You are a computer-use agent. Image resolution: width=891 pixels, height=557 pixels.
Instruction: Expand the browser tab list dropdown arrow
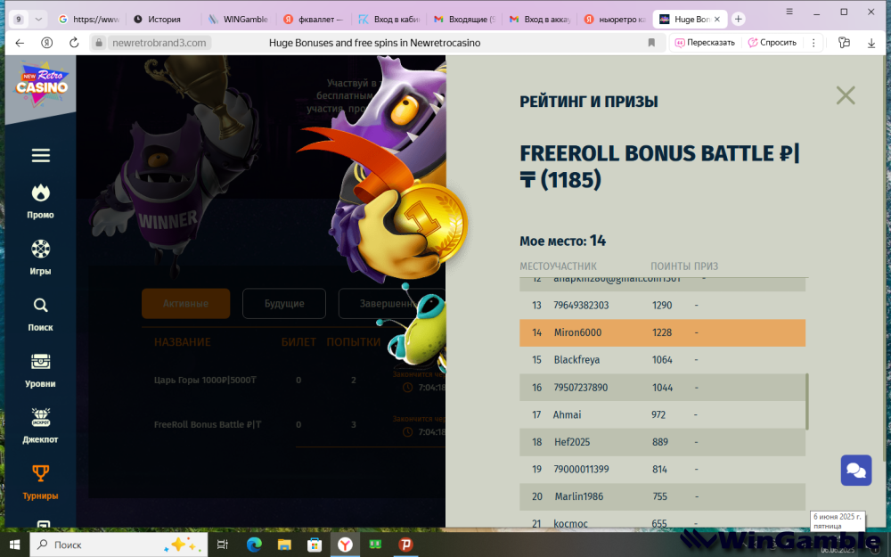click(38, 19)
